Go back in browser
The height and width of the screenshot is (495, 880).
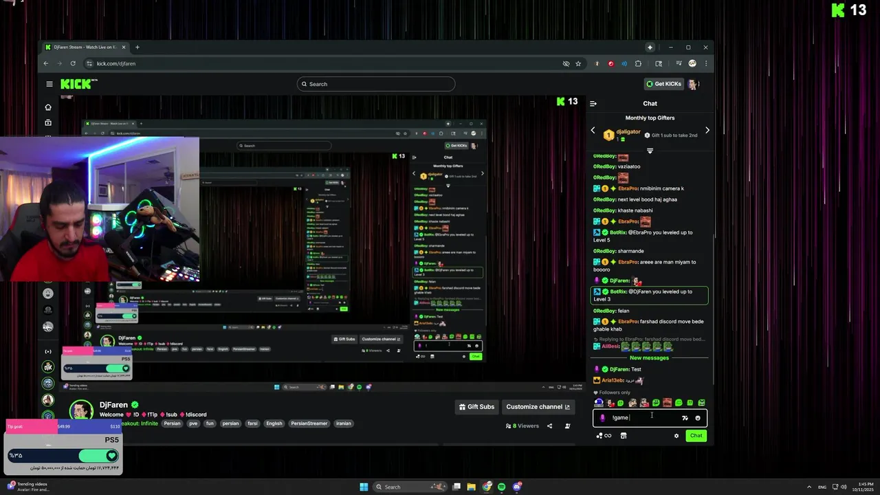tap(46, 63)
